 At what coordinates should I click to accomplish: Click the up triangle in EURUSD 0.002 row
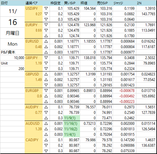[46, 47]
